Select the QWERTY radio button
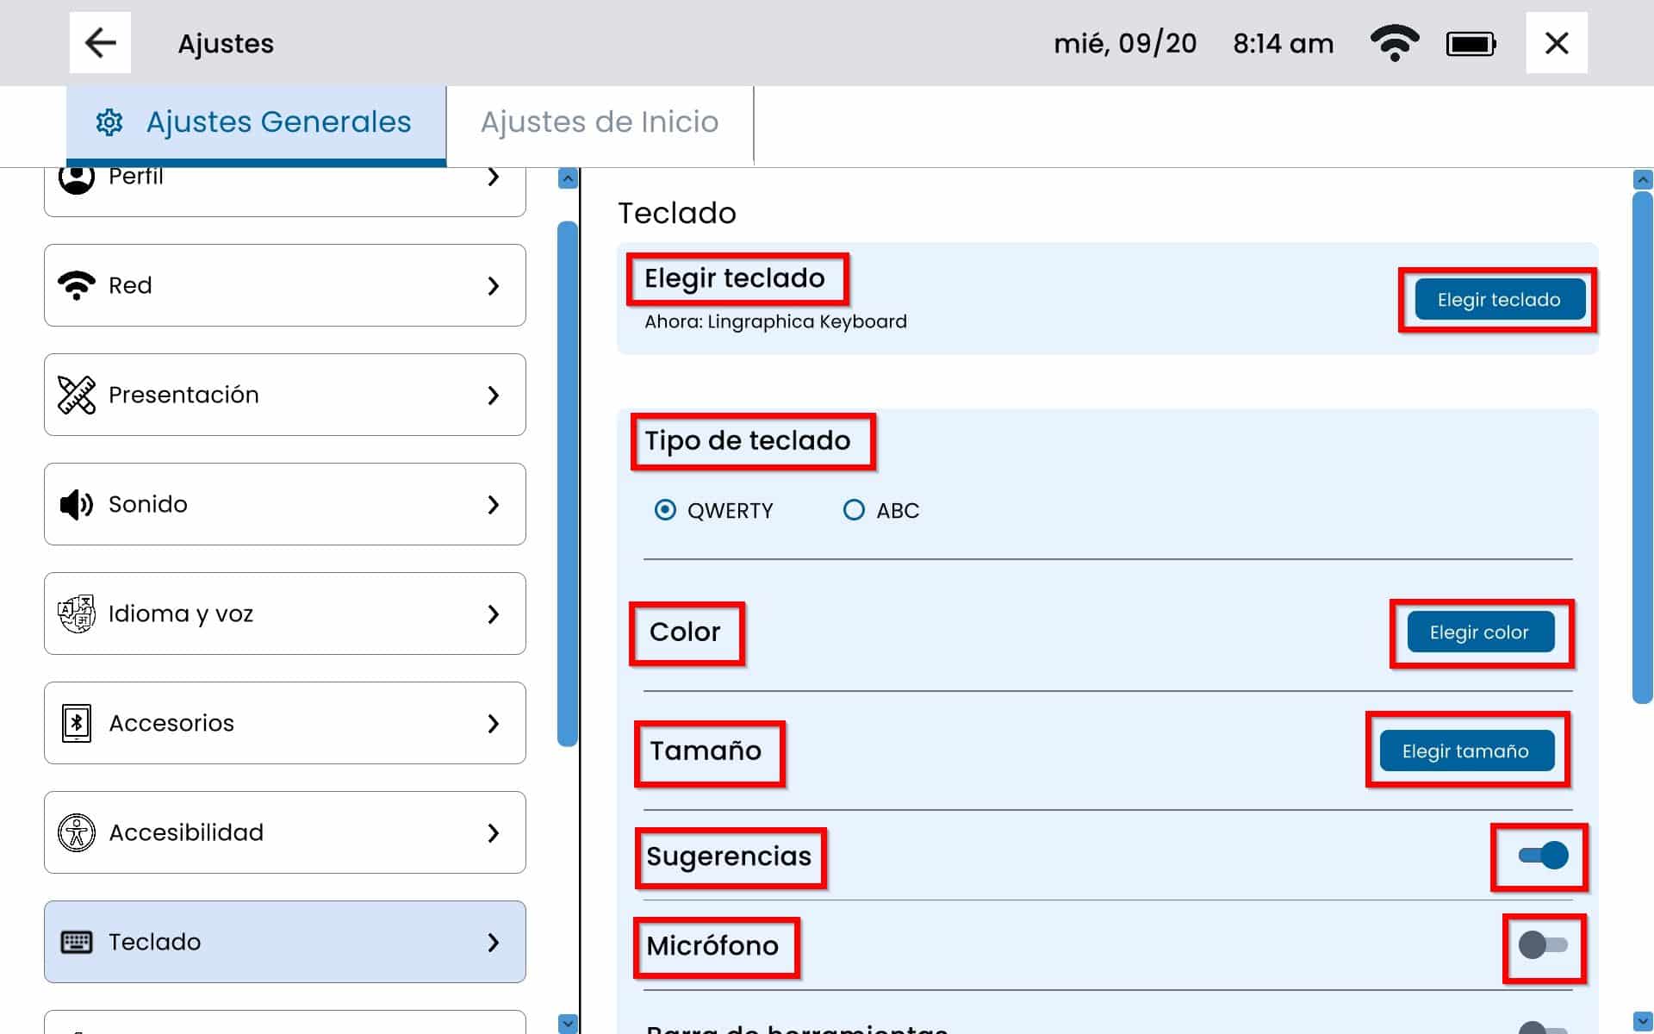The width and height of the screenshot is (1654, 1034). point(665,510)
